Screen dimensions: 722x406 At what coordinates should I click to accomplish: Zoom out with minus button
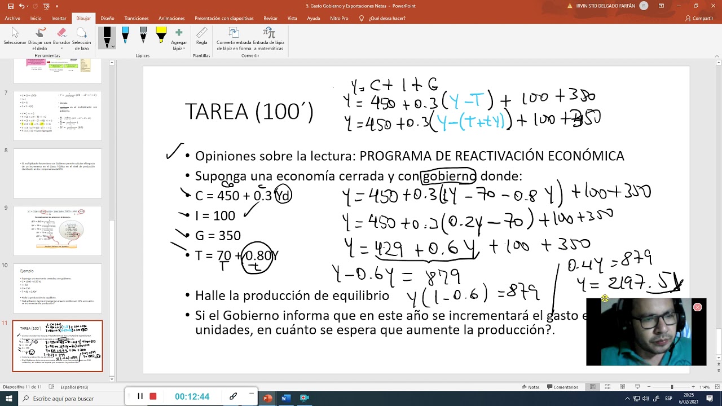click(x=649, y=387)
